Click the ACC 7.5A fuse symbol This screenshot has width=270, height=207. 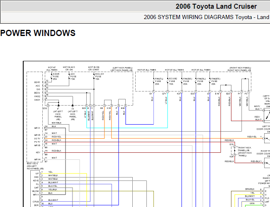click(69, 77)
